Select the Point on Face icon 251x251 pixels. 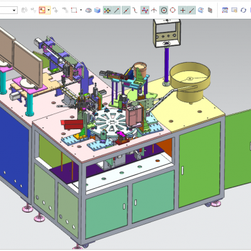pyautogui.click(x=201, y=10)
